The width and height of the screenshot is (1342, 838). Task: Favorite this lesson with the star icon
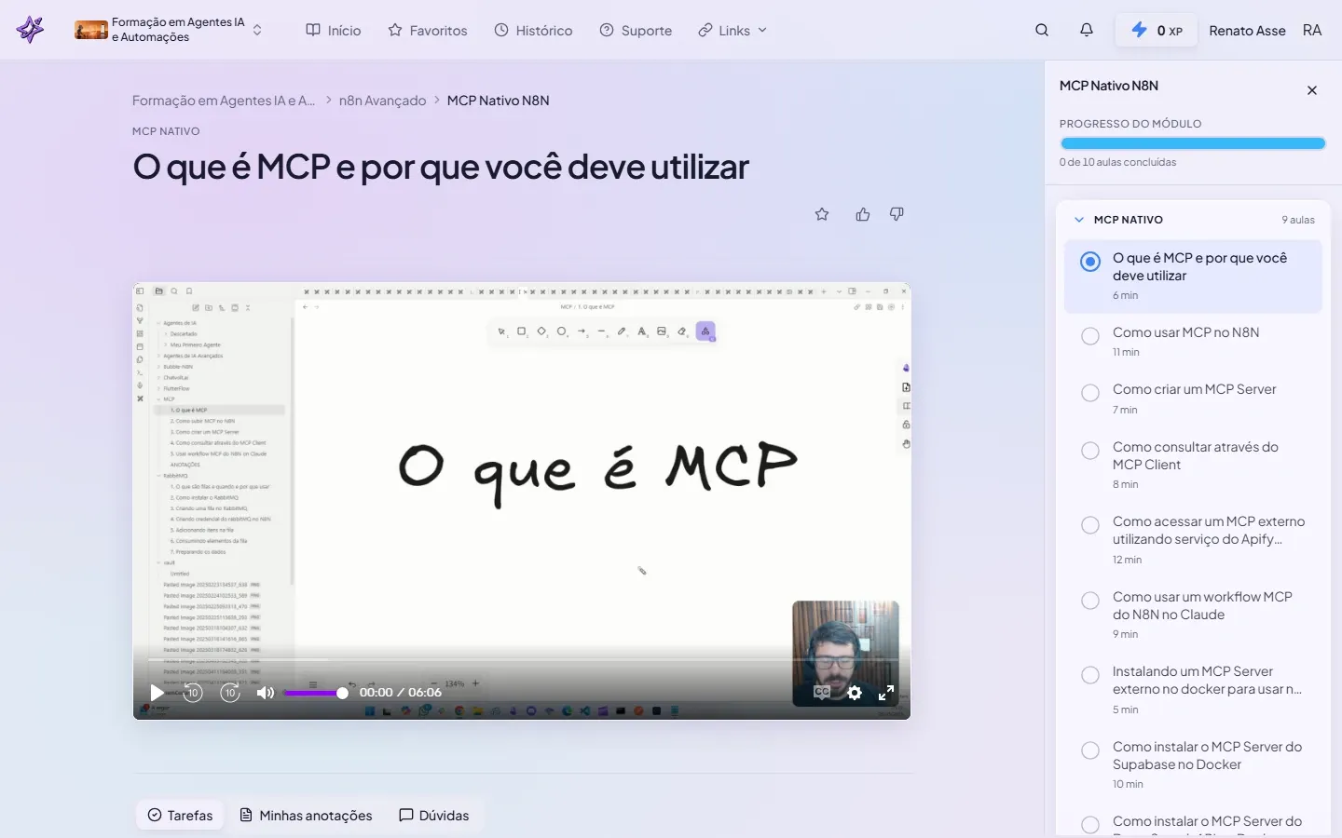coord(822,214)
